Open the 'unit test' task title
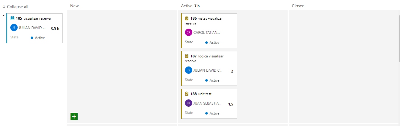 [205, 94]
